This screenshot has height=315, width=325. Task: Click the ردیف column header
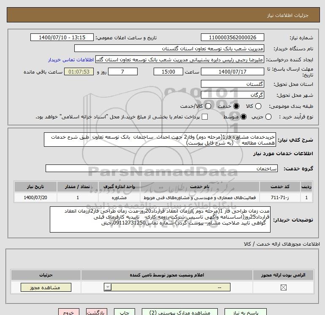pyautogui.click(x=306, y=186)
